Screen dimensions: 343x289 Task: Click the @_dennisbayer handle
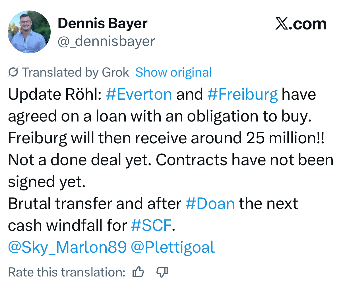(x=106, y=41)
